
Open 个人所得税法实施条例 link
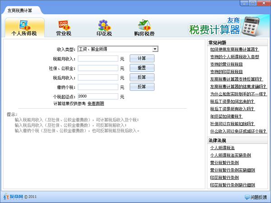[x=230, y=155]
